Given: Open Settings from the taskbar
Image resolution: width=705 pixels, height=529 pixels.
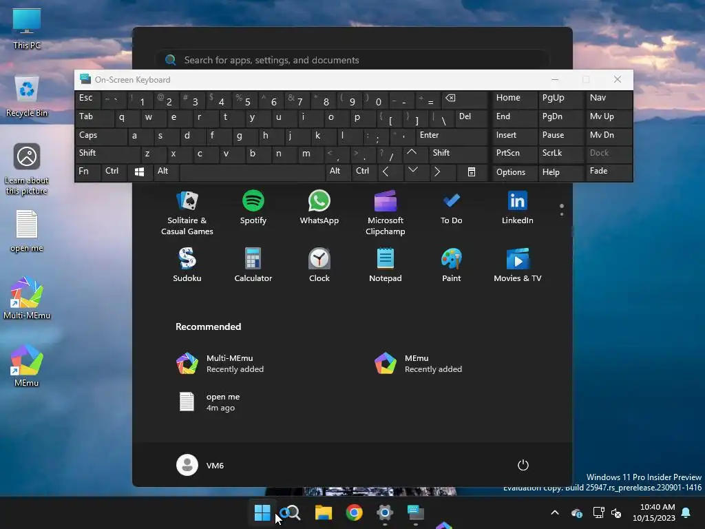Looking at the screenshot, I should pos(385,512).
